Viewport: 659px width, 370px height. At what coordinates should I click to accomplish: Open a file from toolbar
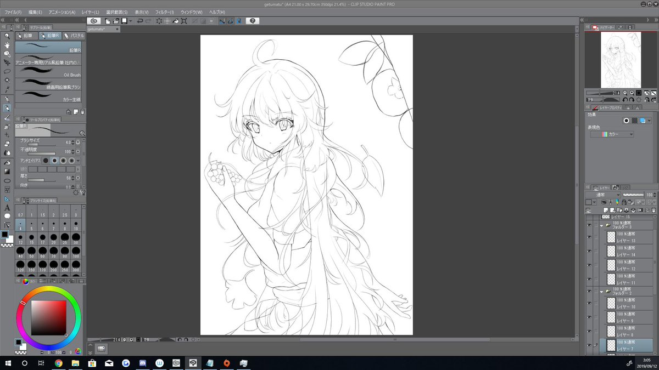pos(116,21)
